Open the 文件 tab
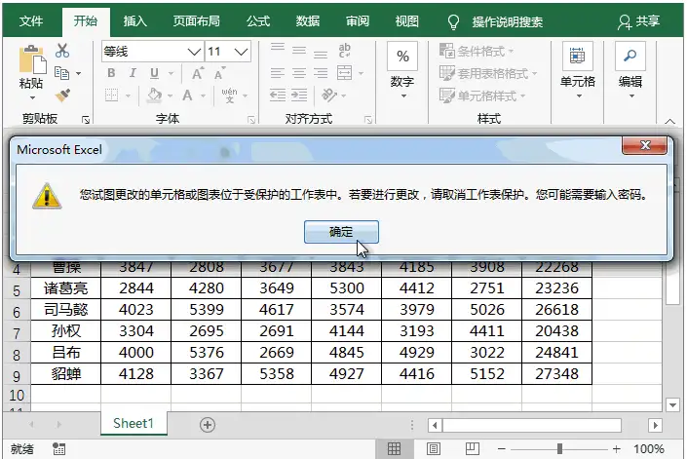687x459 pixels. [x=31, y=21]
